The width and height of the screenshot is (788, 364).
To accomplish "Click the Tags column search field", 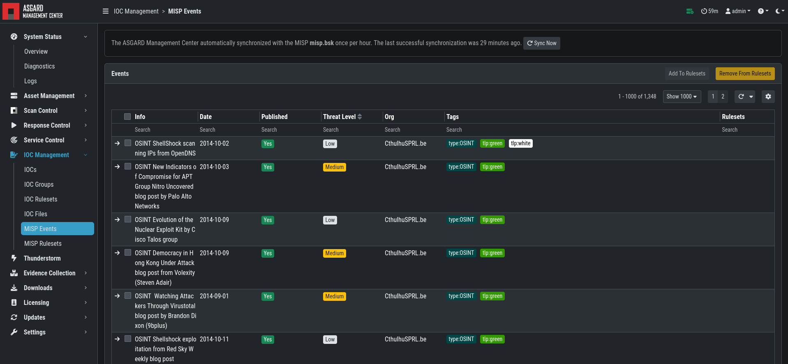I will pos(582,130).
